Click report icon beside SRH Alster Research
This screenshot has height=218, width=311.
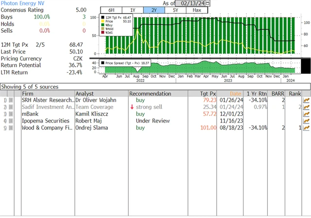pyautogui.click(x=11, y=100)
